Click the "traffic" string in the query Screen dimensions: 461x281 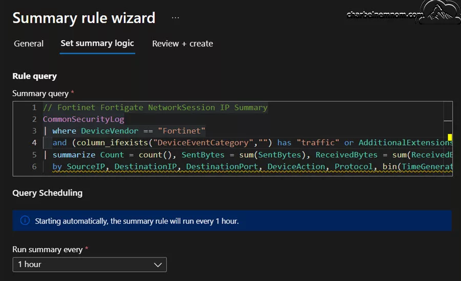pyautogui.click(x=318, y=143)
